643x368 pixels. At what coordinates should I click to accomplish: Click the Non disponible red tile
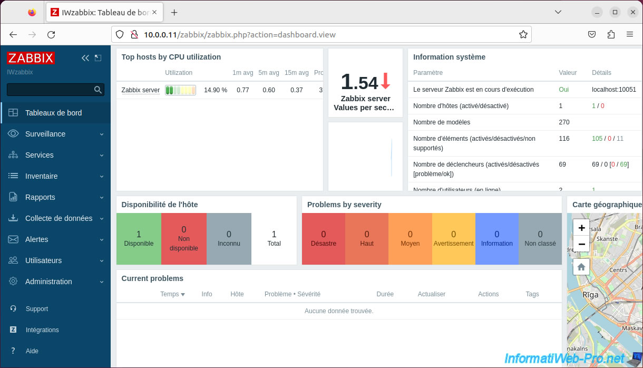tap(184, 239)
